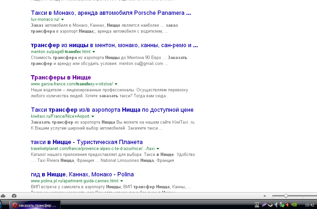Image resolution: width=317 pixels, height=209 pixels.
Task: Click the gray speaker tray icon
Action: point(276,205)
